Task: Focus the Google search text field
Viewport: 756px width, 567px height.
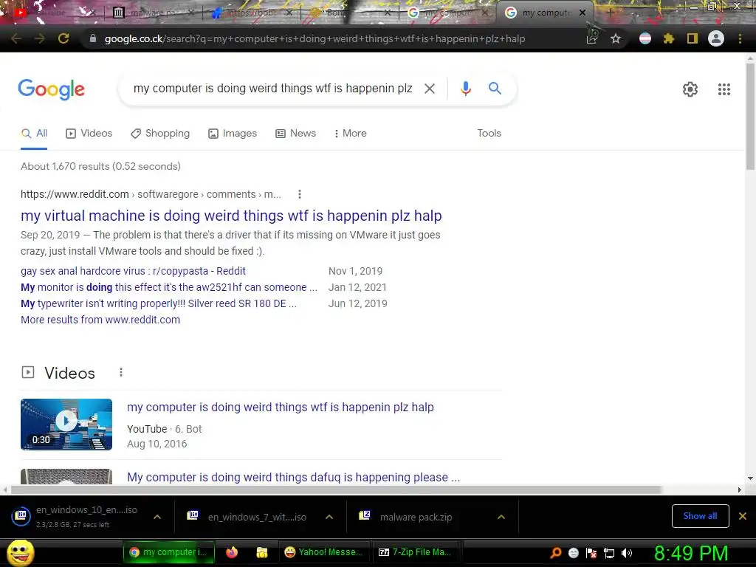Action: (273, 89)
